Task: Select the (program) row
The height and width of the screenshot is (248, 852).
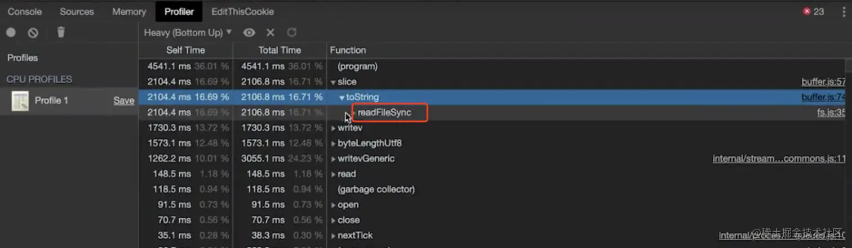Action: tap(492, 66)
